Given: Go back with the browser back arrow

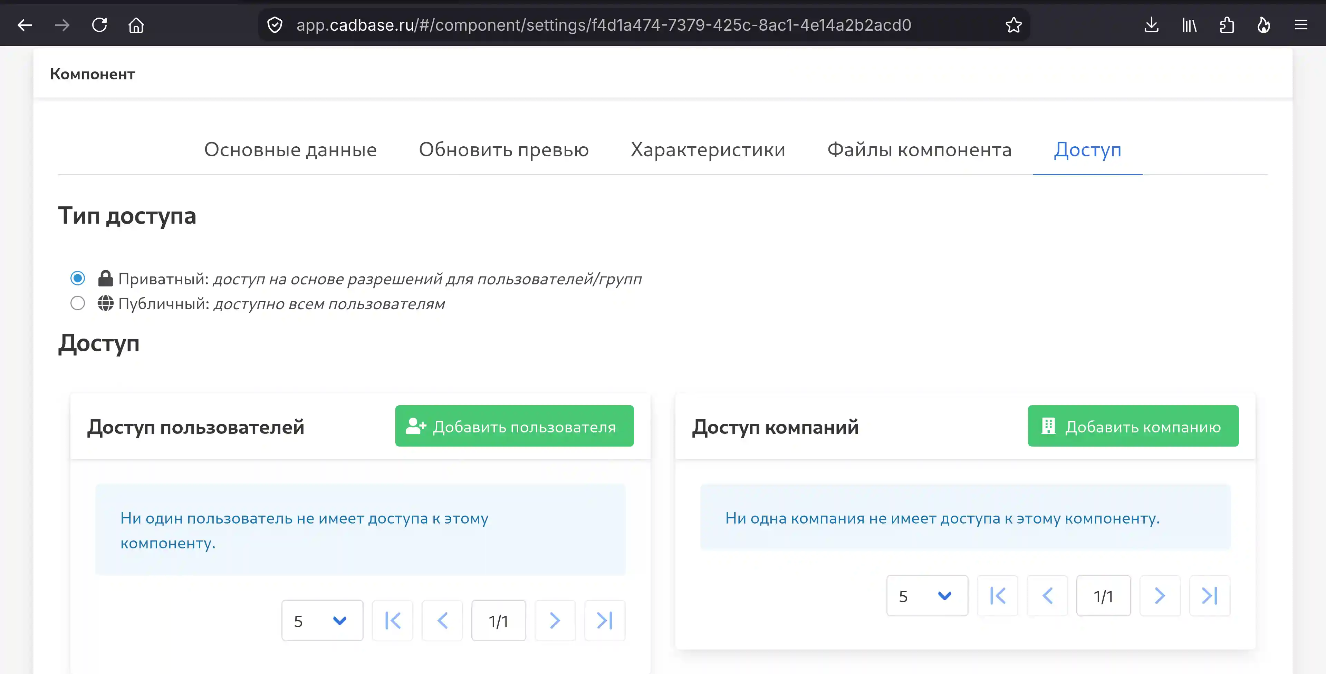Looking at the screenshot, I should click(x=25, y=25).
